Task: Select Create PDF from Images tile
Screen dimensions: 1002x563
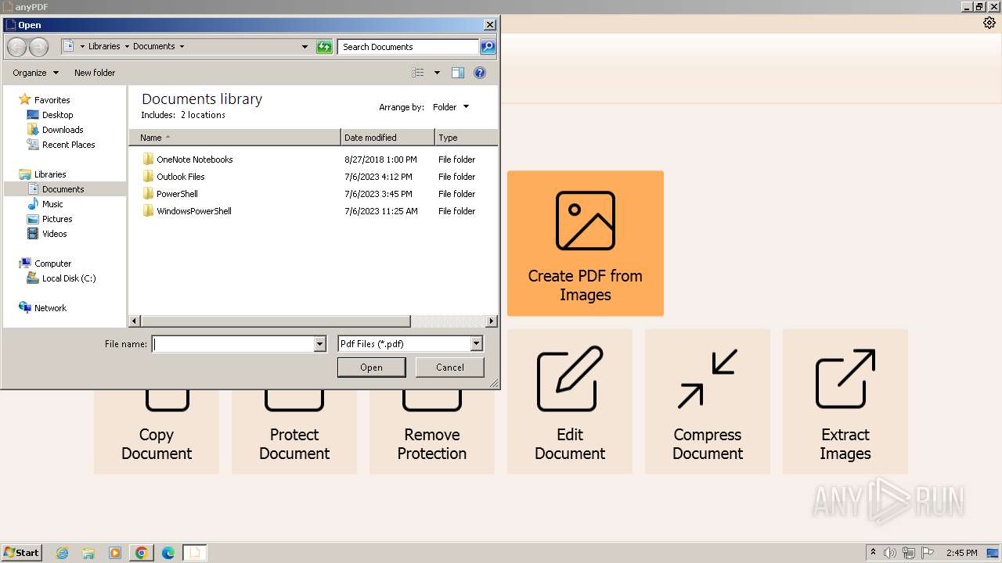Action: (x=586, y=243)
